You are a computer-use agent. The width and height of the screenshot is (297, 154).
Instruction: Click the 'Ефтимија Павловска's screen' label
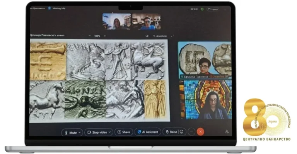(47, 35)
